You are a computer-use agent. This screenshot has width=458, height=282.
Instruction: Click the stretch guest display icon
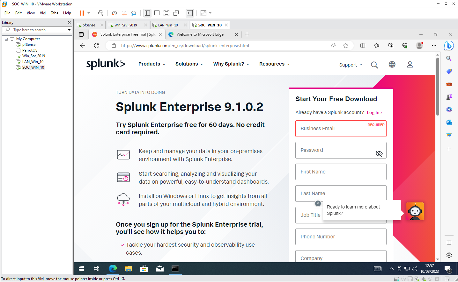tap(203, 13)
